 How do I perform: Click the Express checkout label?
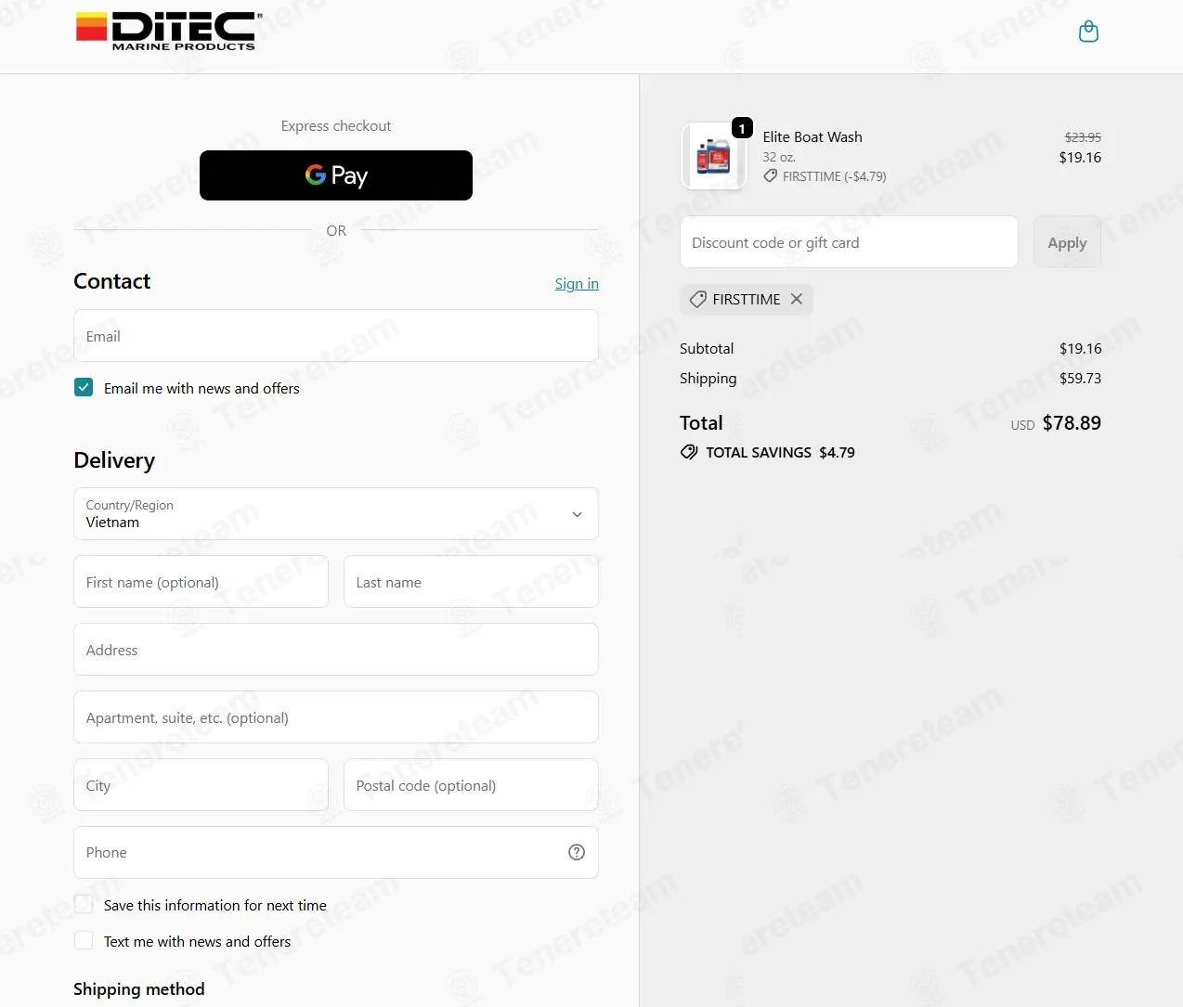point(336,125)
